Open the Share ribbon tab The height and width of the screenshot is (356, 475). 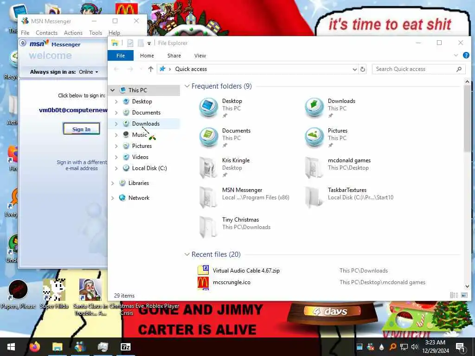[x=174, y=56]
